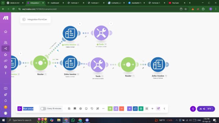This screenshot has height=123, width=219.
Task: Add a favorite with the plus icon
Action: pos(152,109)
